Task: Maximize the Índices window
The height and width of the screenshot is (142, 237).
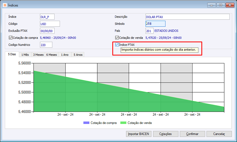Action: tap(221, 5)
